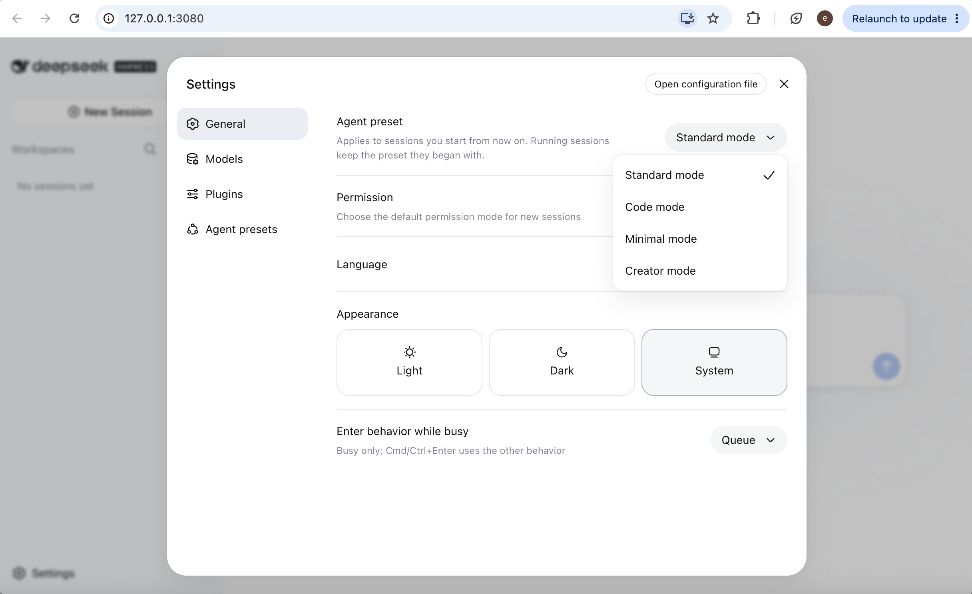The height and width of the screenshot is (594, 972).
Task: Click the Workspaces heading in sidebar
Action: [43, 150]
